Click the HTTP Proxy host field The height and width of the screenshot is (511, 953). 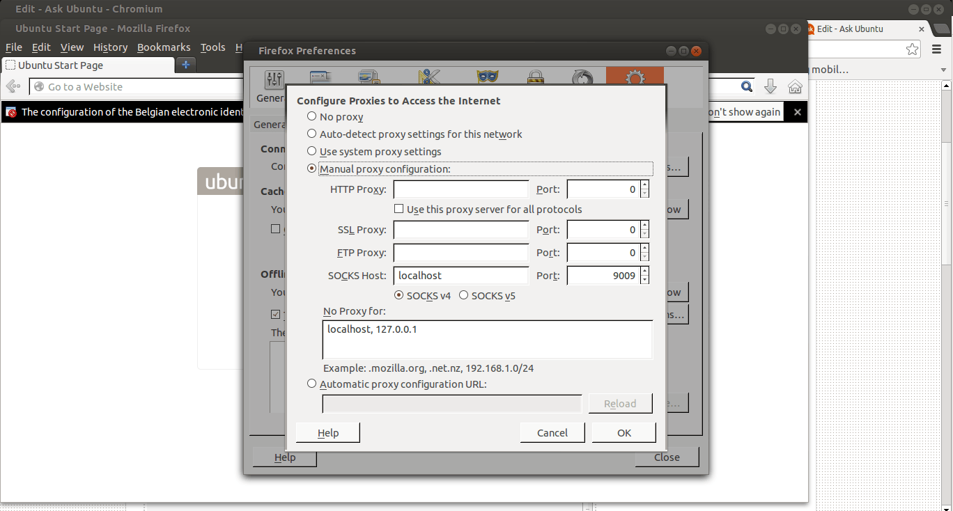click(x=461, y=189)
